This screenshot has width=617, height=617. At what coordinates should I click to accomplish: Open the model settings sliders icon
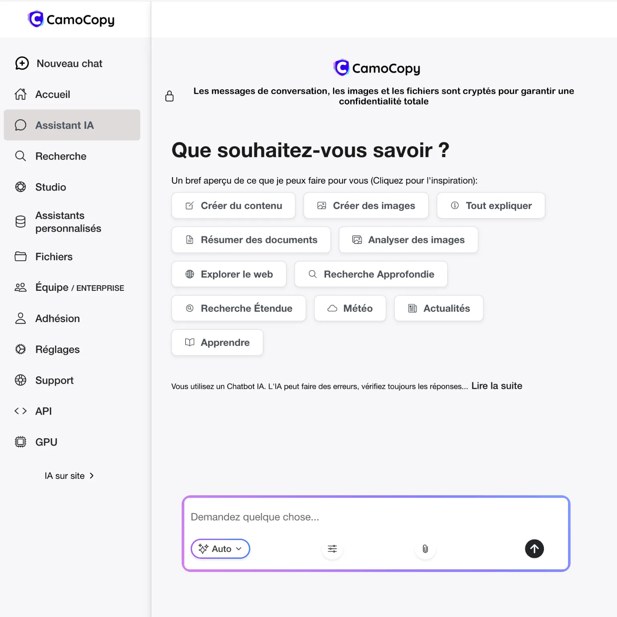[332, 549]
